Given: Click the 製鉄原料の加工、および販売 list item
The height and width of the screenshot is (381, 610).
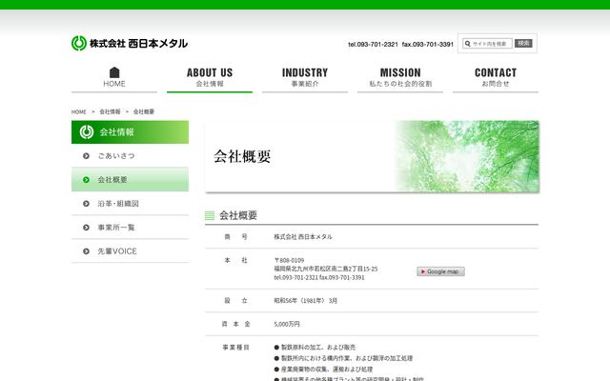Looking at the screenshot, I should (x=315, y=347).
